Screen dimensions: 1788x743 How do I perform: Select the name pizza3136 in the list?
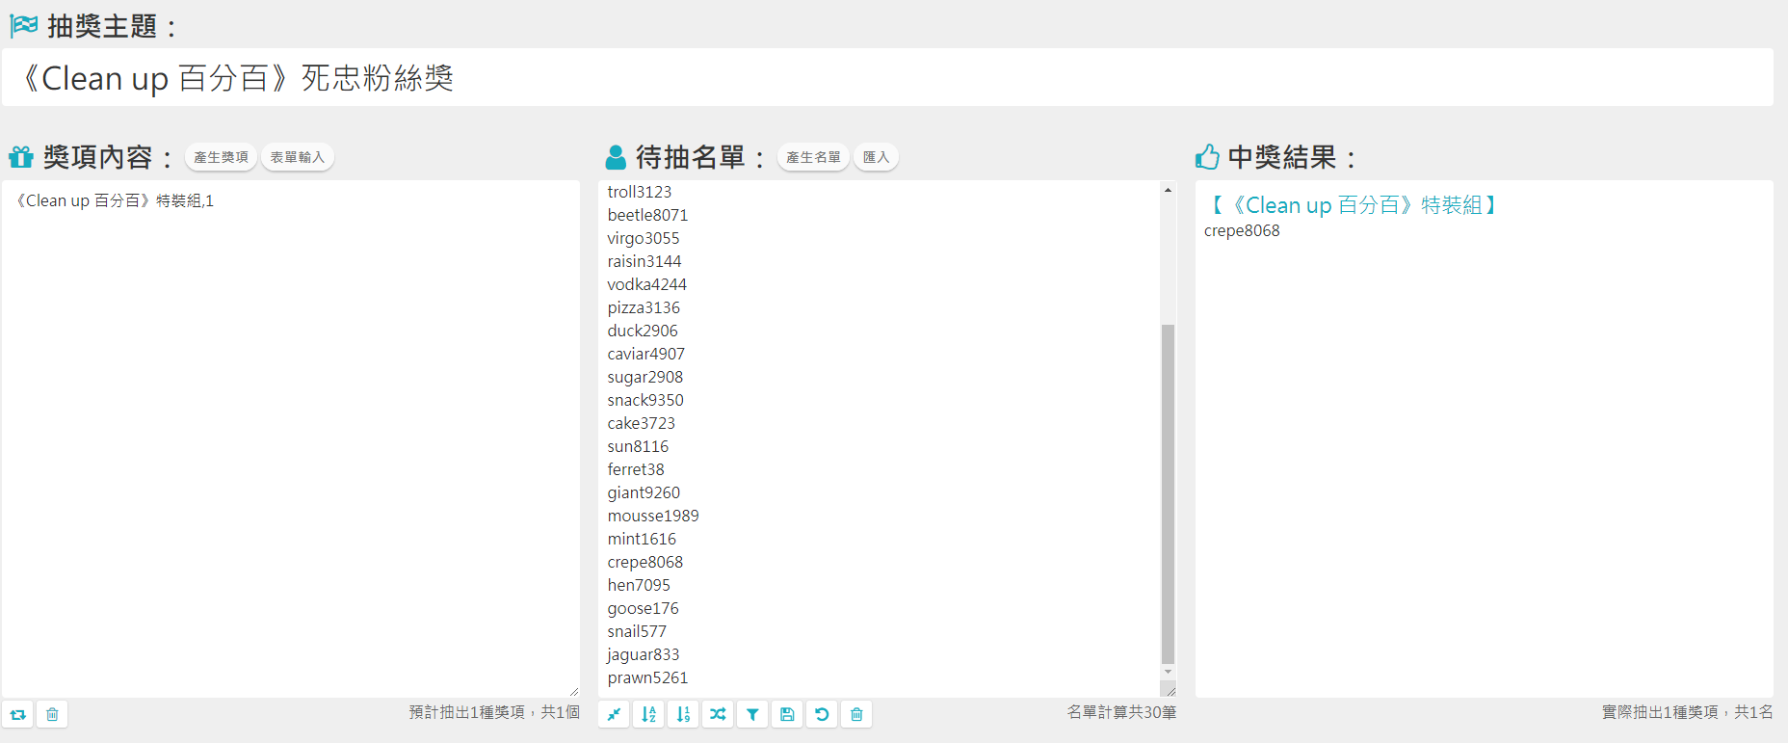click(x=644, y=307)
